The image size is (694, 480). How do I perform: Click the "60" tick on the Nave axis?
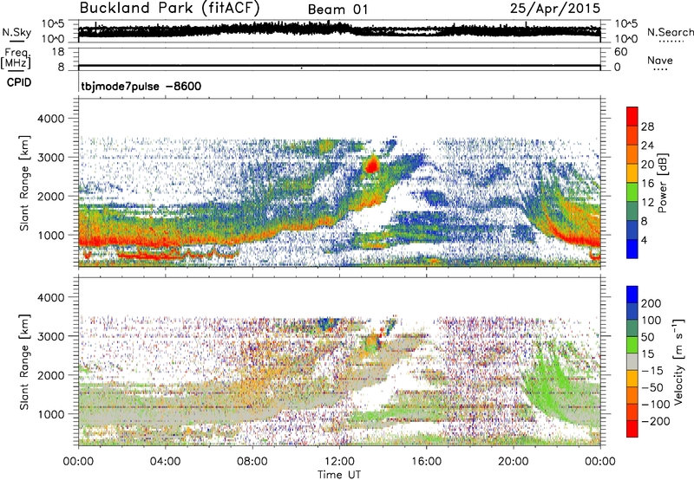pos(620,52)
